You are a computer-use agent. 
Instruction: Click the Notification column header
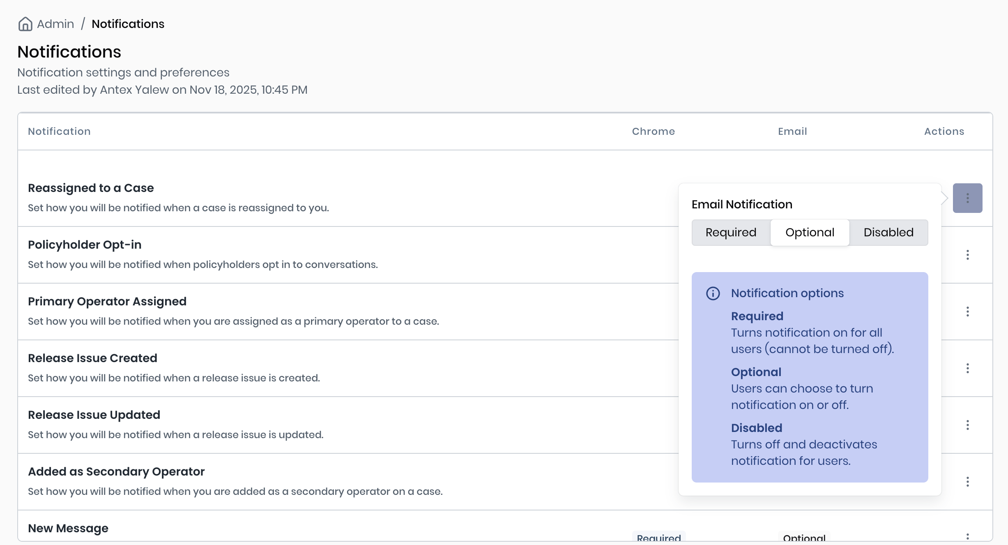click(59, 132)
